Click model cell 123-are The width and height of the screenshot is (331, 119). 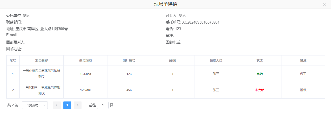coord(85,90)
